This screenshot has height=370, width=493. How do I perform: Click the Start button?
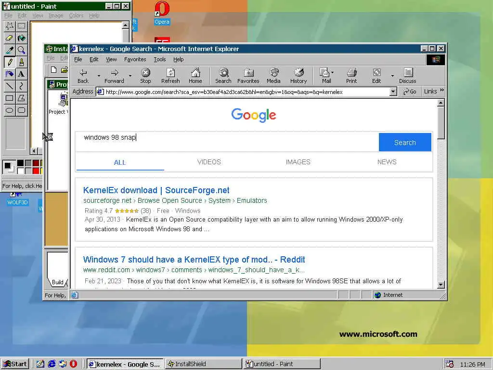tap(15, 364)
